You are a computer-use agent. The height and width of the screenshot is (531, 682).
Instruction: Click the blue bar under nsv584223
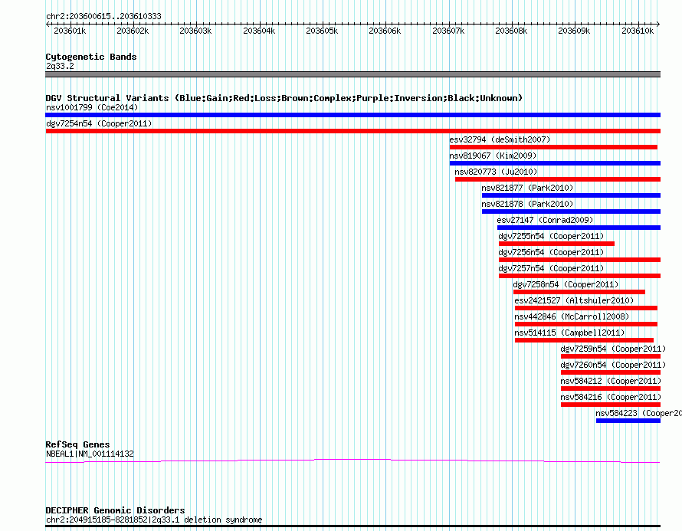pyautogui.click(x=628, y=421)
